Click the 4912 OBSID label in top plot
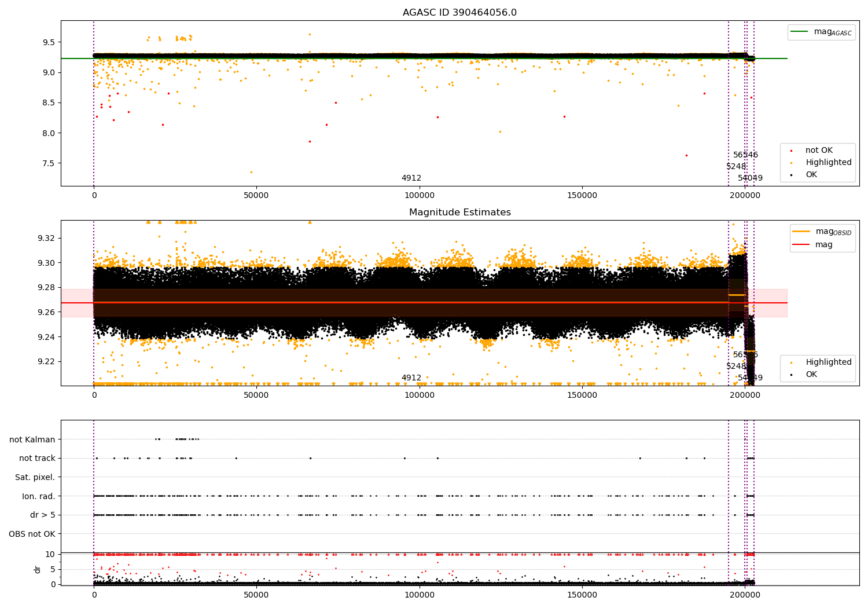868x608 pixels. point(411,178)
